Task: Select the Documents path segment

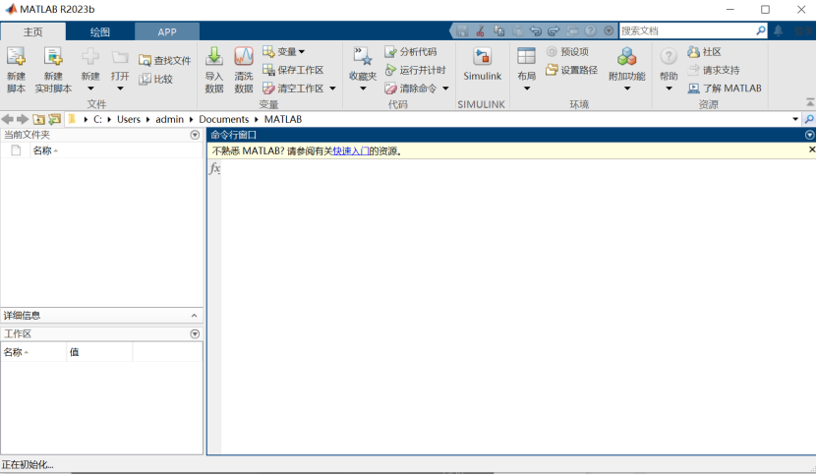Action: coord(224,119)
